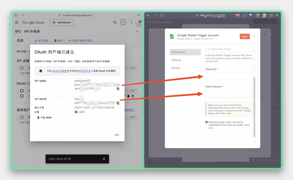Image resolution: width=293 pixels, height=180 pixels.
Task: Tick the API 金鑰 header checkbox
Action: [x=22, y=68]
